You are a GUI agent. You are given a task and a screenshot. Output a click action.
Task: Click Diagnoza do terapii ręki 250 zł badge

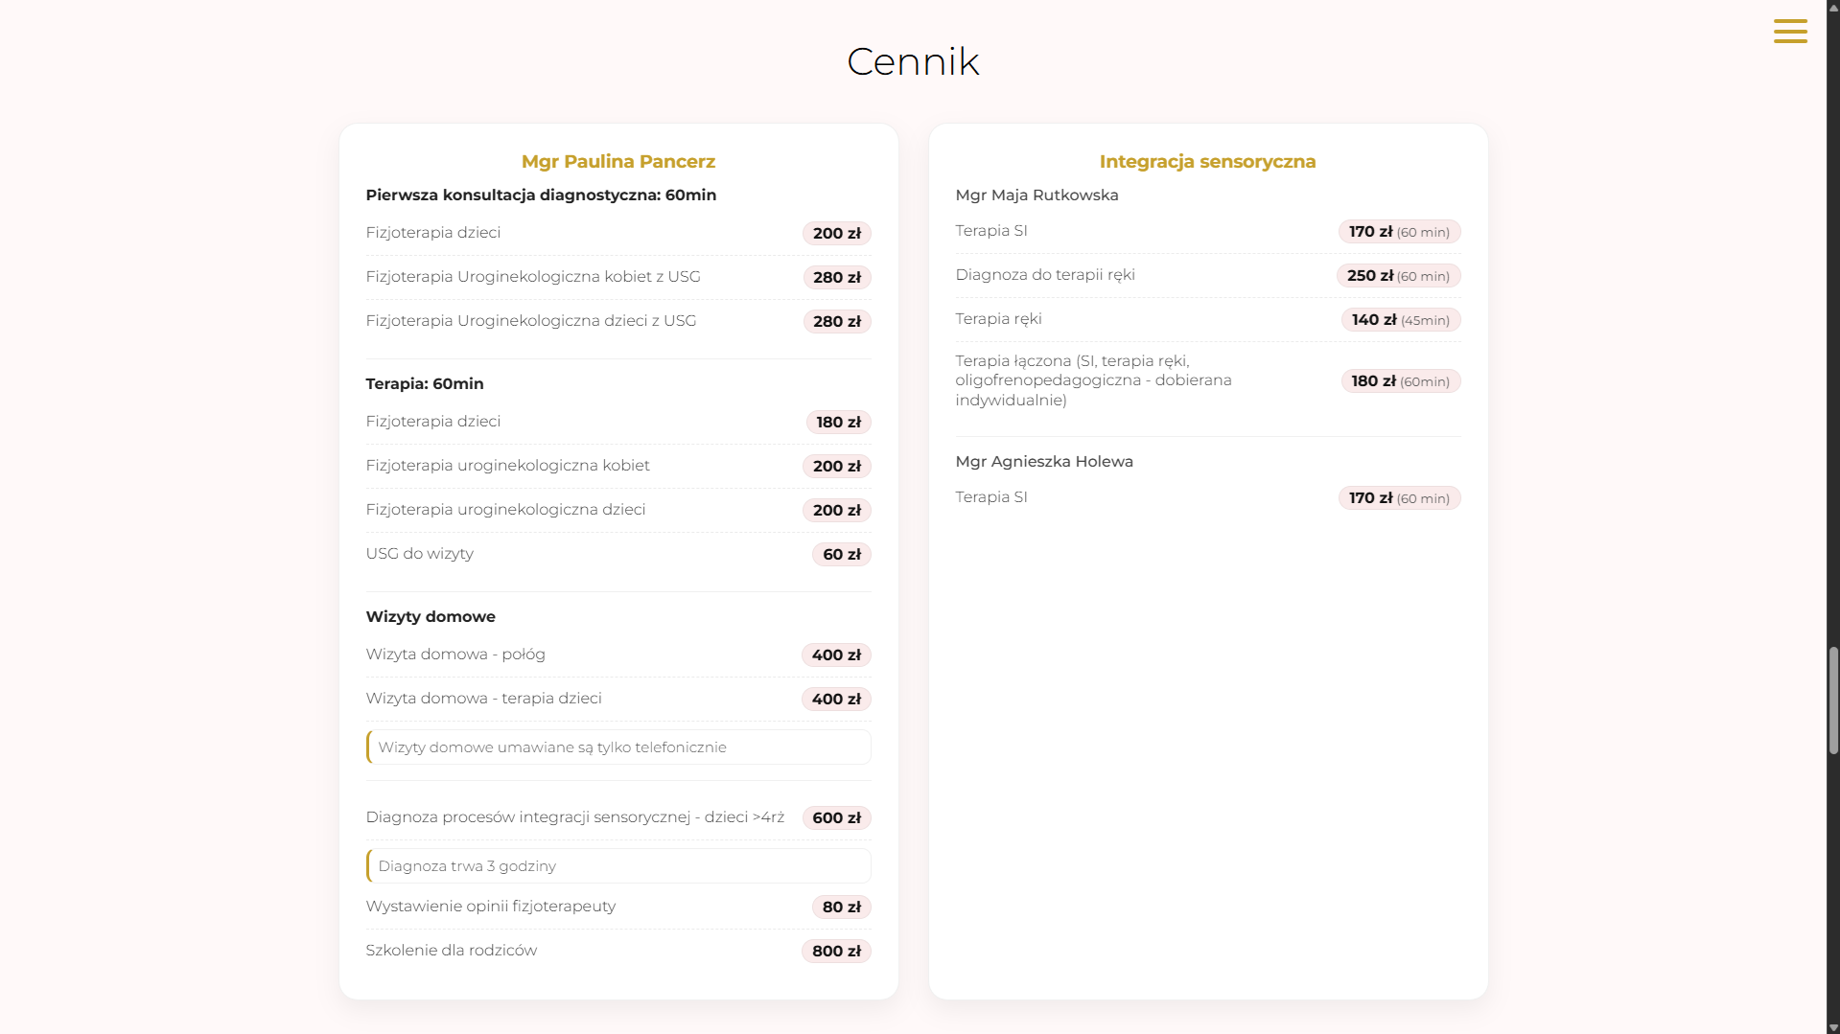coord(1398,276)
